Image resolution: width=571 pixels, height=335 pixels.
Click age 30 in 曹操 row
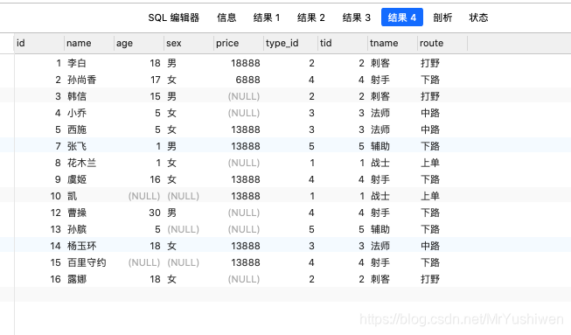point(155,213)
